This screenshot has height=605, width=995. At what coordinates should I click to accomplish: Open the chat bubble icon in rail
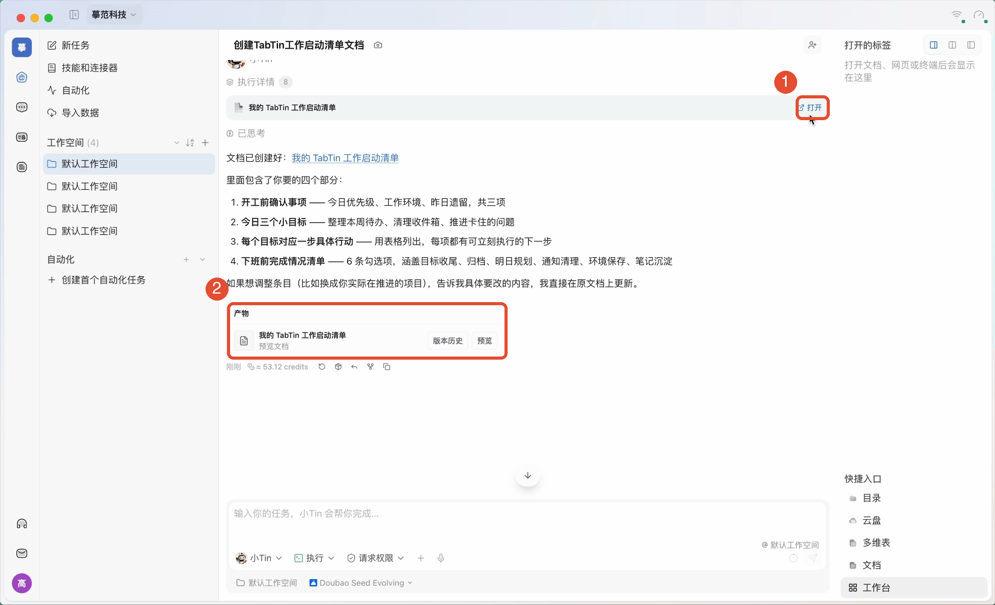click(22, 107)
